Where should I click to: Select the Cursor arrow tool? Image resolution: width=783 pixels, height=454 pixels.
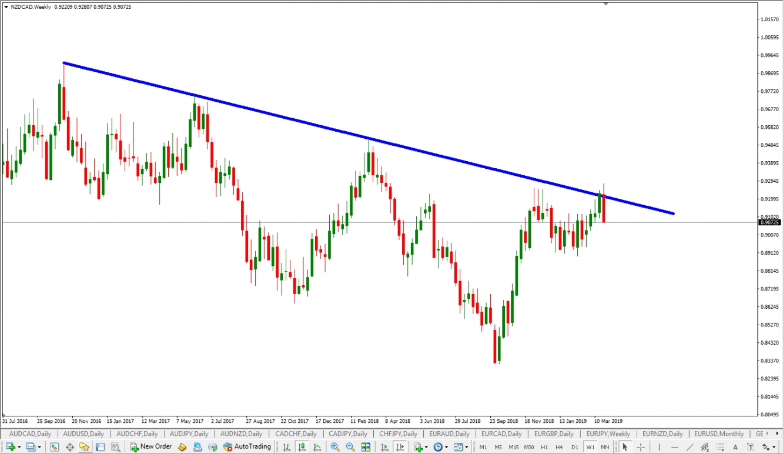click(625, 447)
